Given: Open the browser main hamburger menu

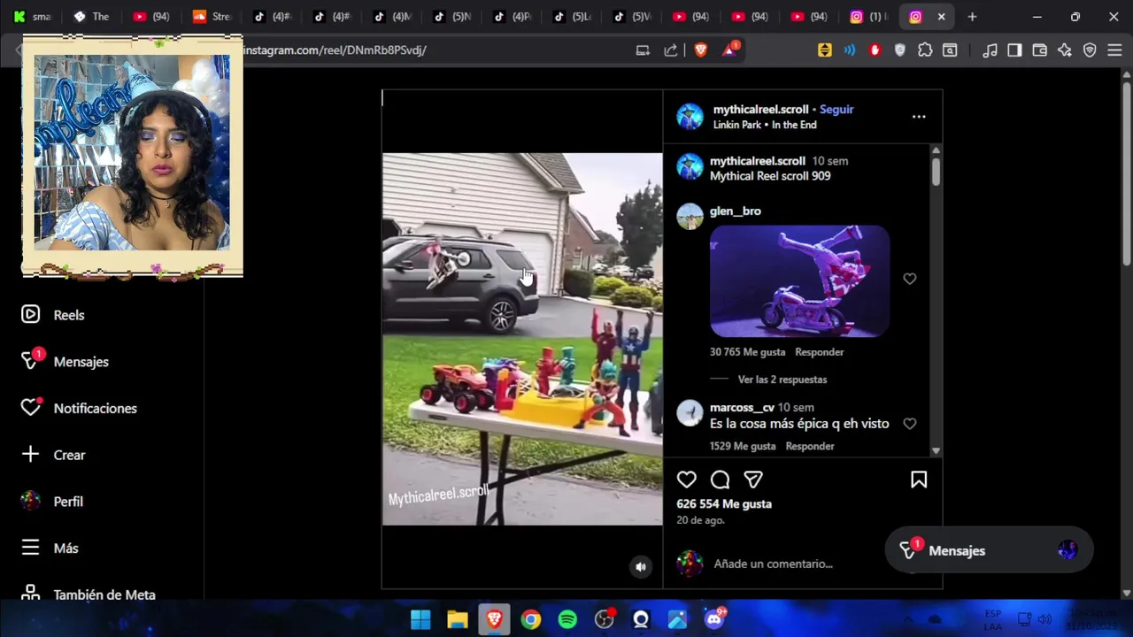Looking at the screenshot, I should 1114,50.
